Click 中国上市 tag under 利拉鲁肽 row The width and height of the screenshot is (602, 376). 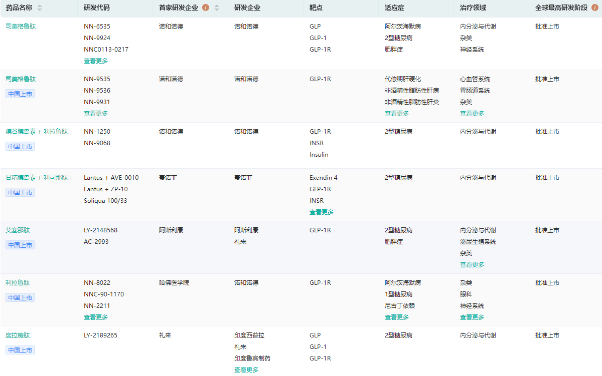click(x=20, y=297)
